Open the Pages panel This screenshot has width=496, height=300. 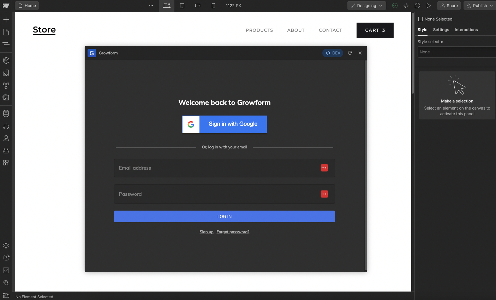point(6,32)
